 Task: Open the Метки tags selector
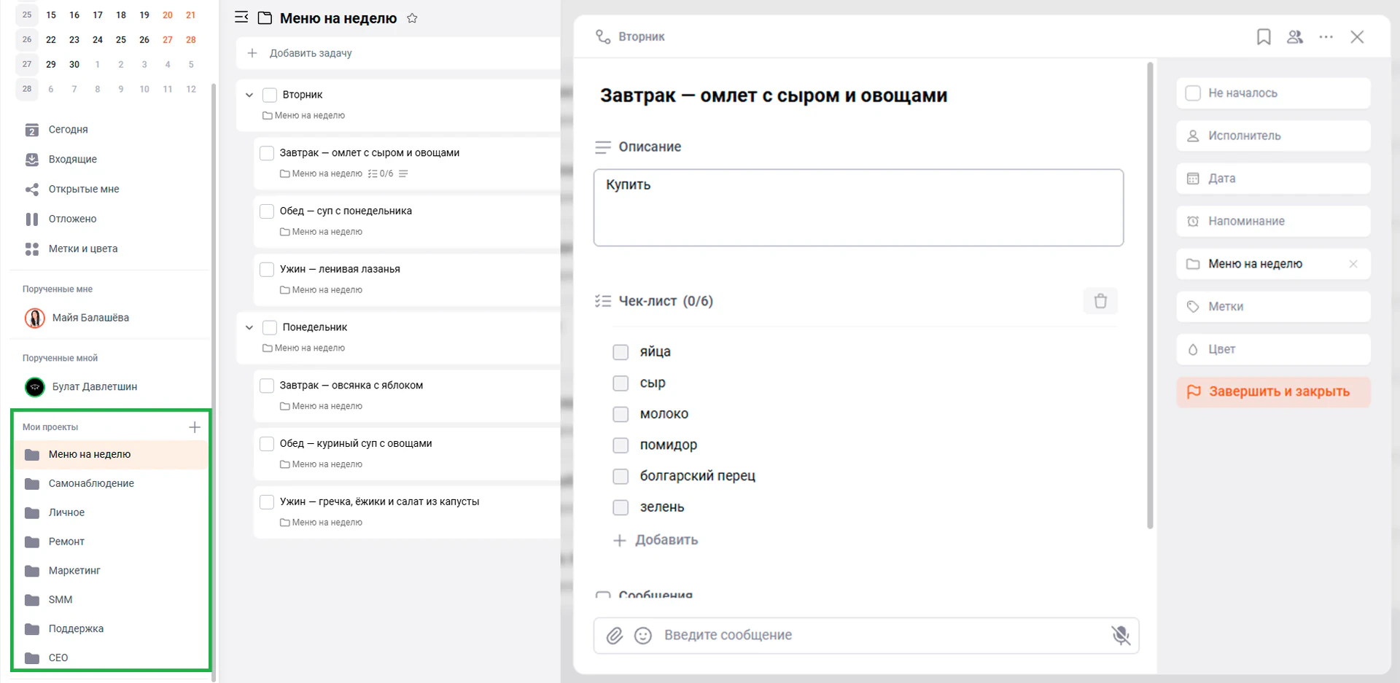click(x=1273, y=307)
